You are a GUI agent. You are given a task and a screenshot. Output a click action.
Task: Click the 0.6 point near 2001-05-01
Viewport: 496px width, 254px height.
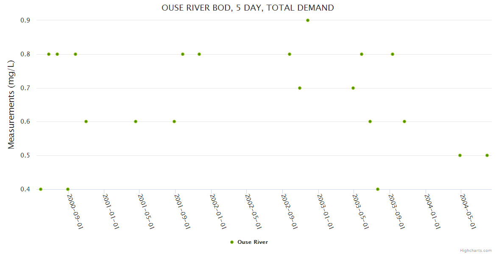[x=136, y=121]
